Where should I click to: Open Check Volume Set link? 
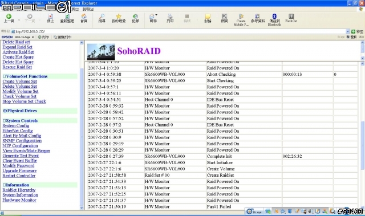click(x=19, y=96)
